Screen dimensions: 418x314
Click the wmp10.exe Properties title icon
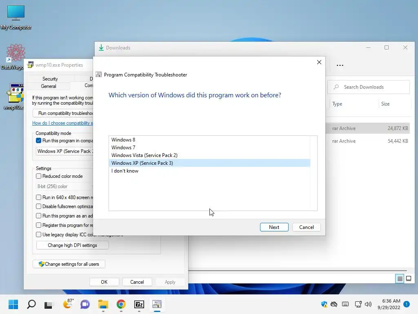pos(30,65)
